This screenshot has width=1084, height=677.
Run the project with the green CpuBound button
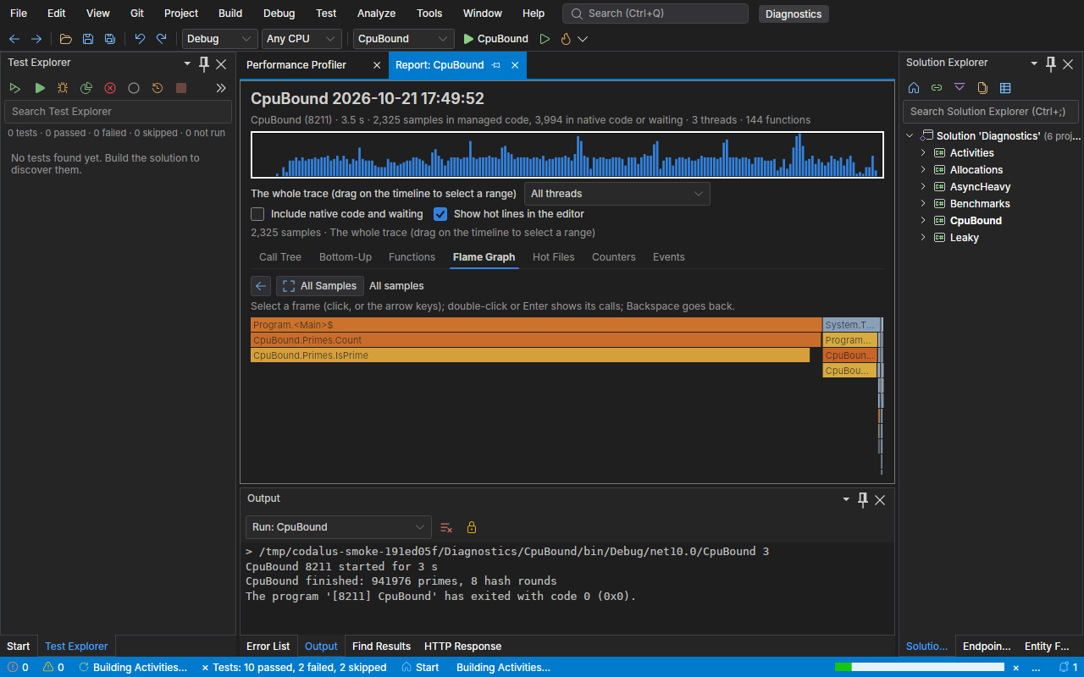click(495, 39)
